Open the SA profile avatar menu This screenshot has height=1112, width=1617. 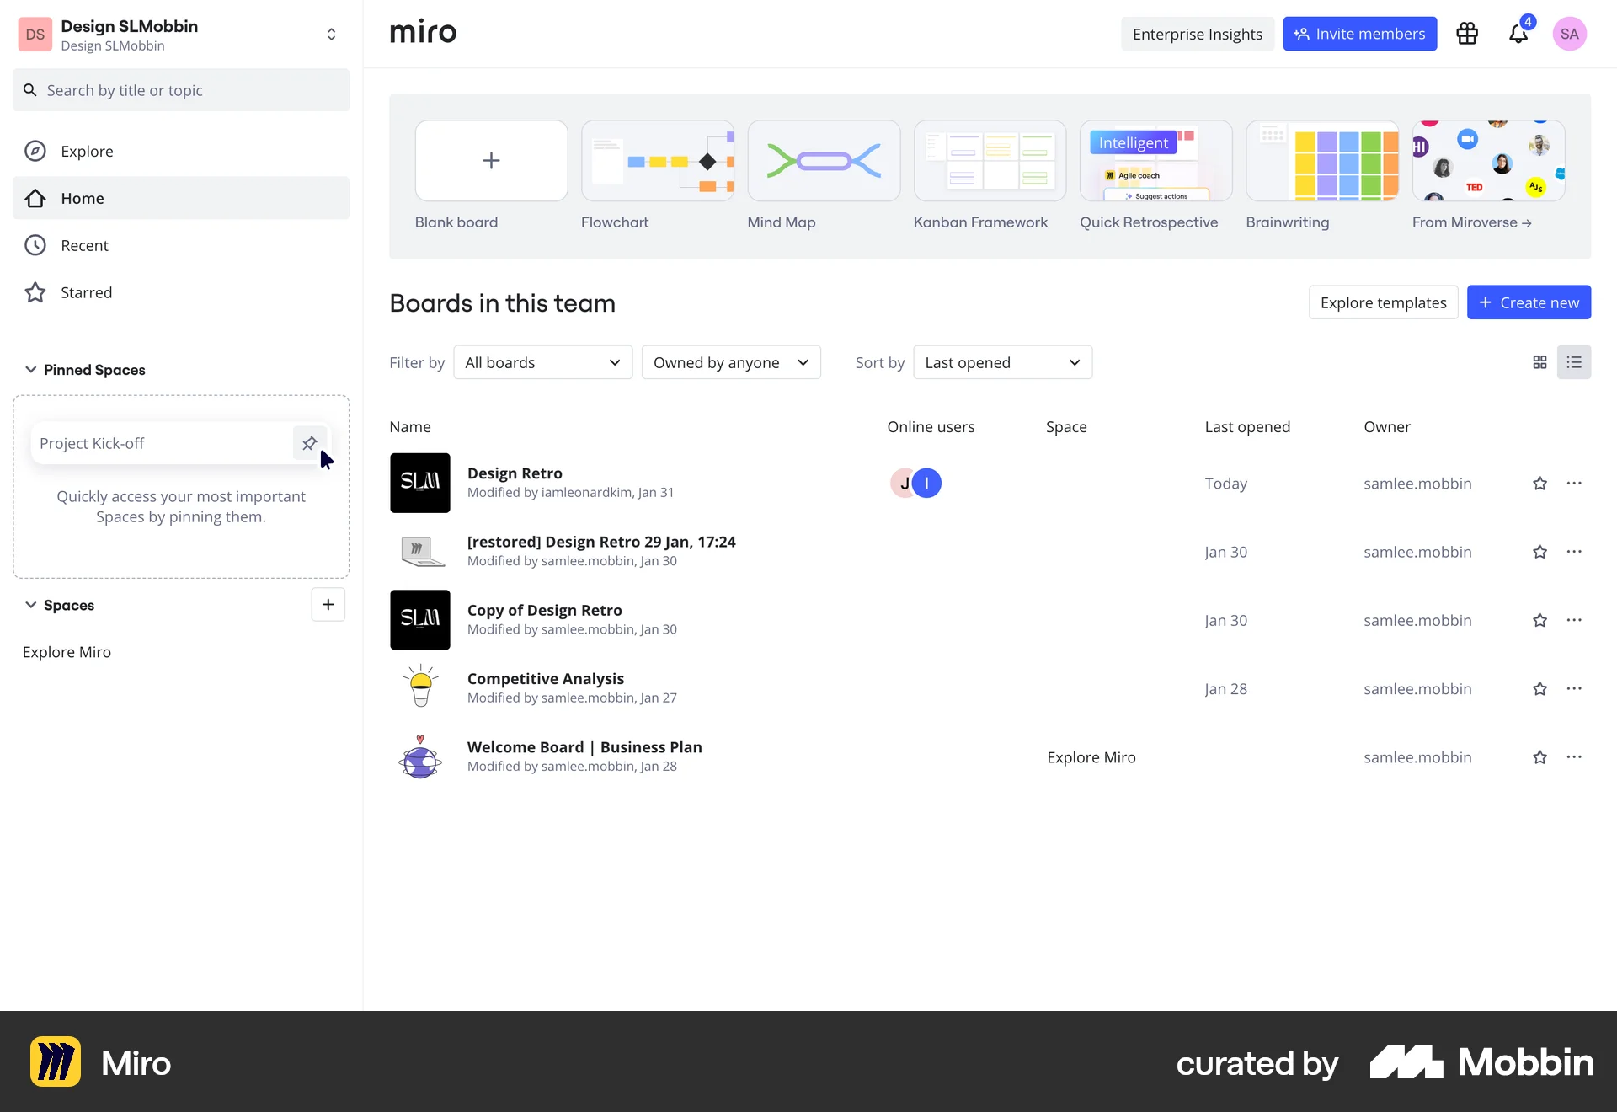pos(1569,34)
